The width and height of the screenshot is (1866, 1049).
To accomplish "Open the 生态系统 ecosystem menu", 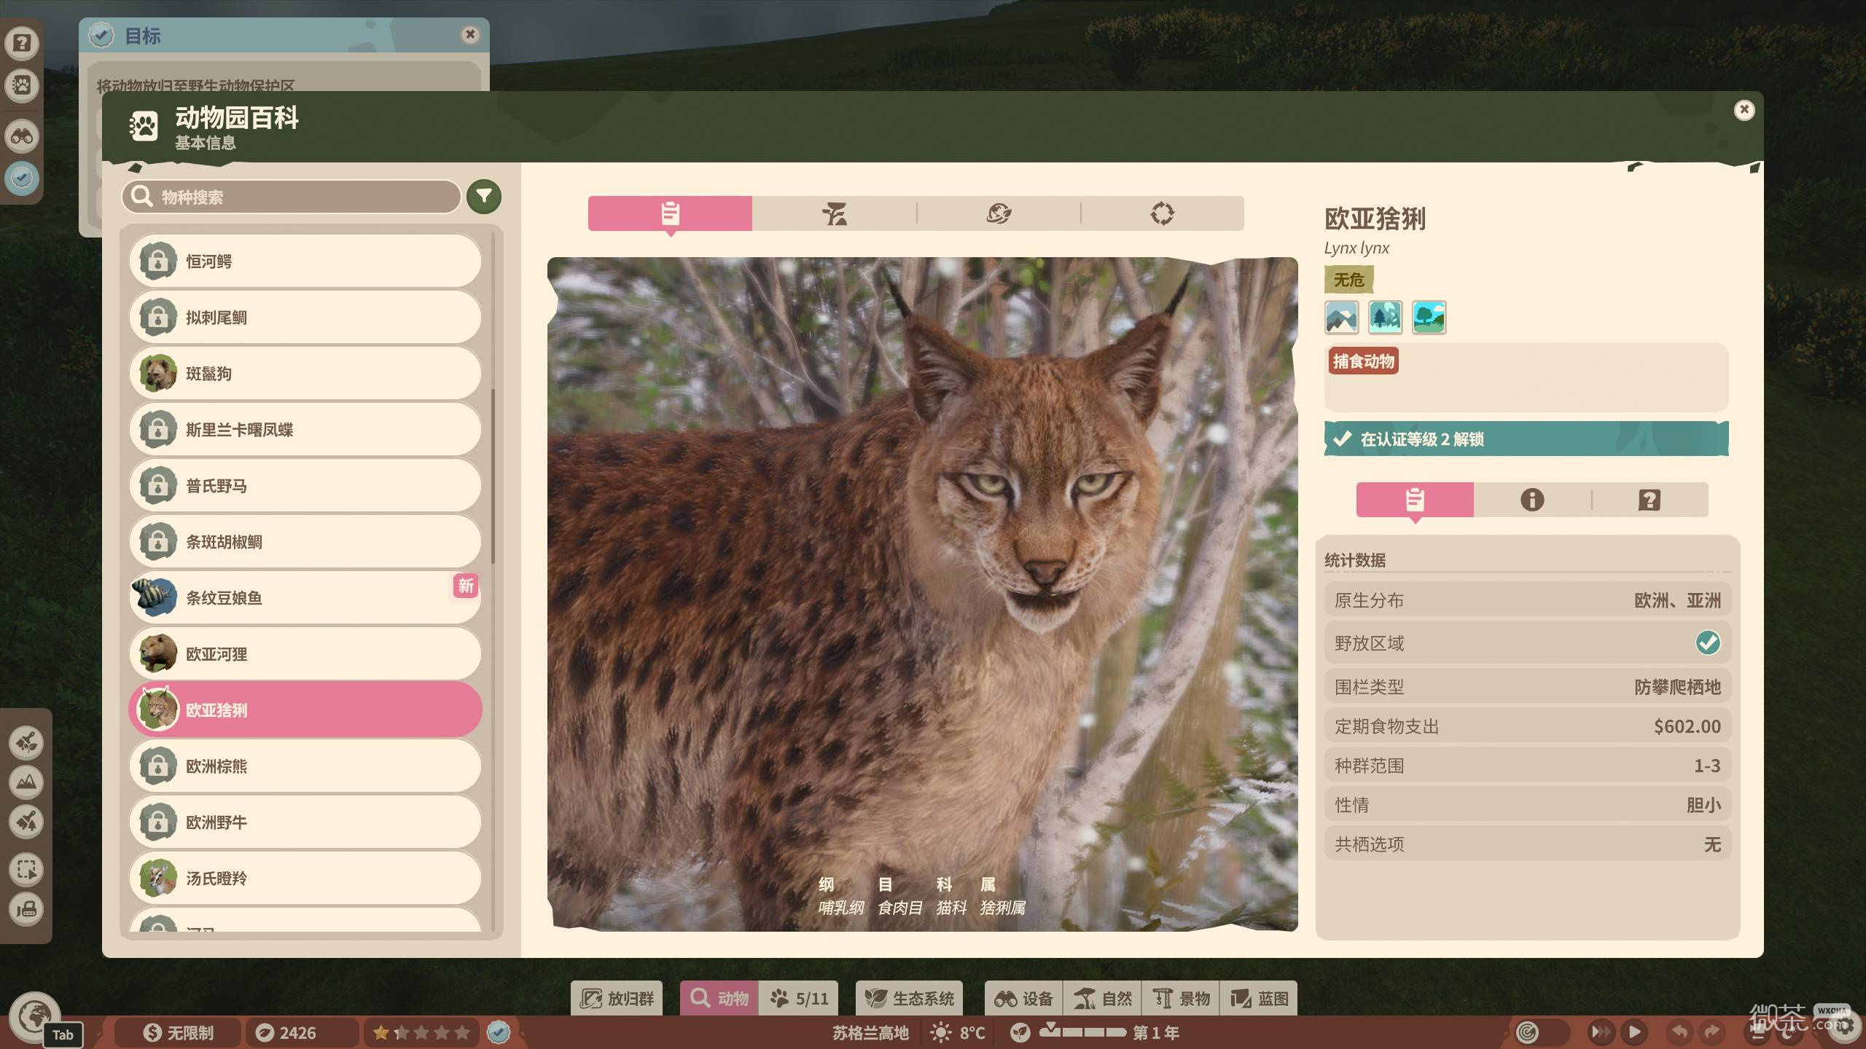I will pos(909,998).
